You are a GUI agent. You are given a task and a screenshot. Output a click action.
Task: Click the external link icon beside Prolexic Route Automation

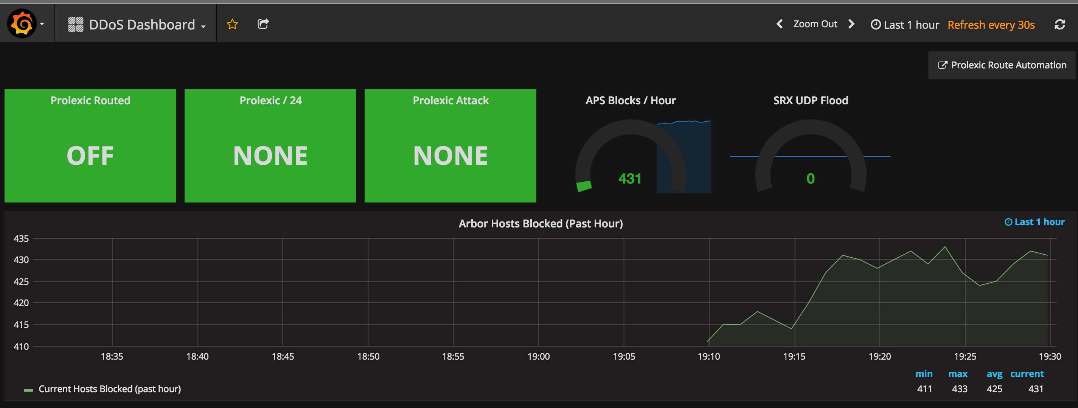(943, 65)
